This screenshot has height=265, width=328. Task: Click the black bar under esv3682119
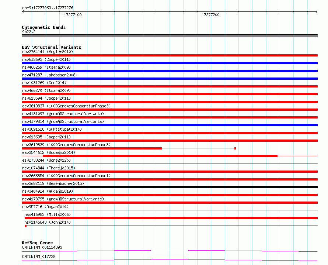[x=170, y=187]
